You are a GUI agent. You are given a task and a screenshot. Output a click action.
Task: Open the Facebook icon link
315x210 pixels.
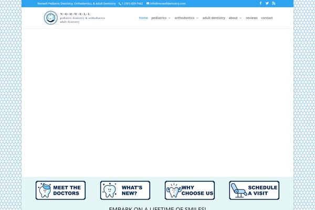click(x=260, y=3)
